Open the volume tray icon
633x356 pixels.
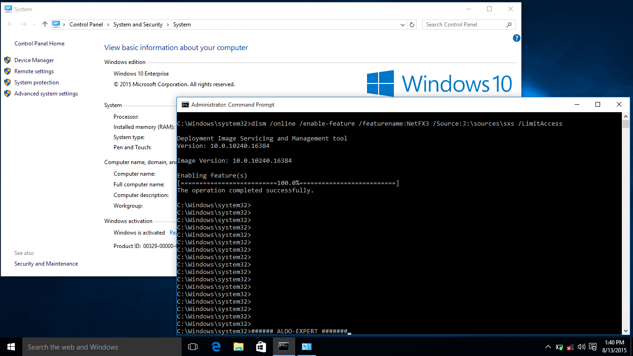click(x=581, y=347)
